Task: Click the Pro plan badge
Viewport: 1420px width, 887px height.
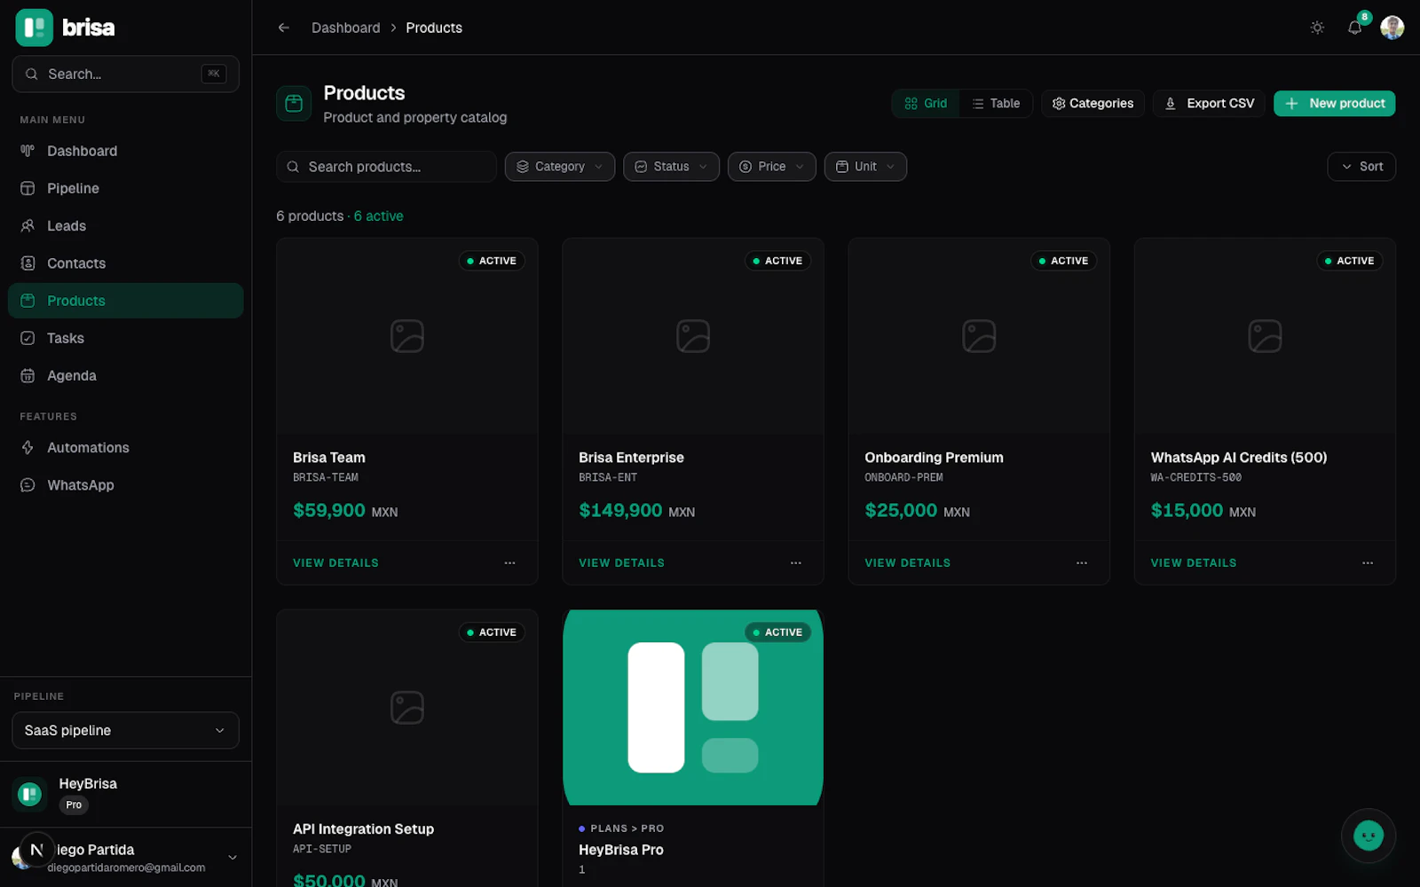Action: (74, 805)
